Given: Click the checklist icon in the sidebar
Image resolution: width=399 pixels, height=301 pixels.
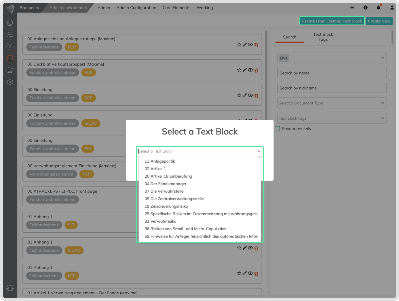Looking at the screenshot, I should point(10,35).
